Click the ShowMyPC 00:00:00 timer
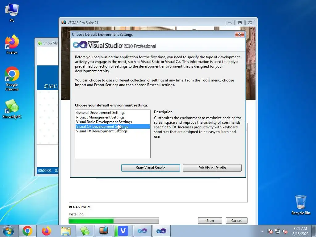 pyautogui.click(x=44, y=170)
